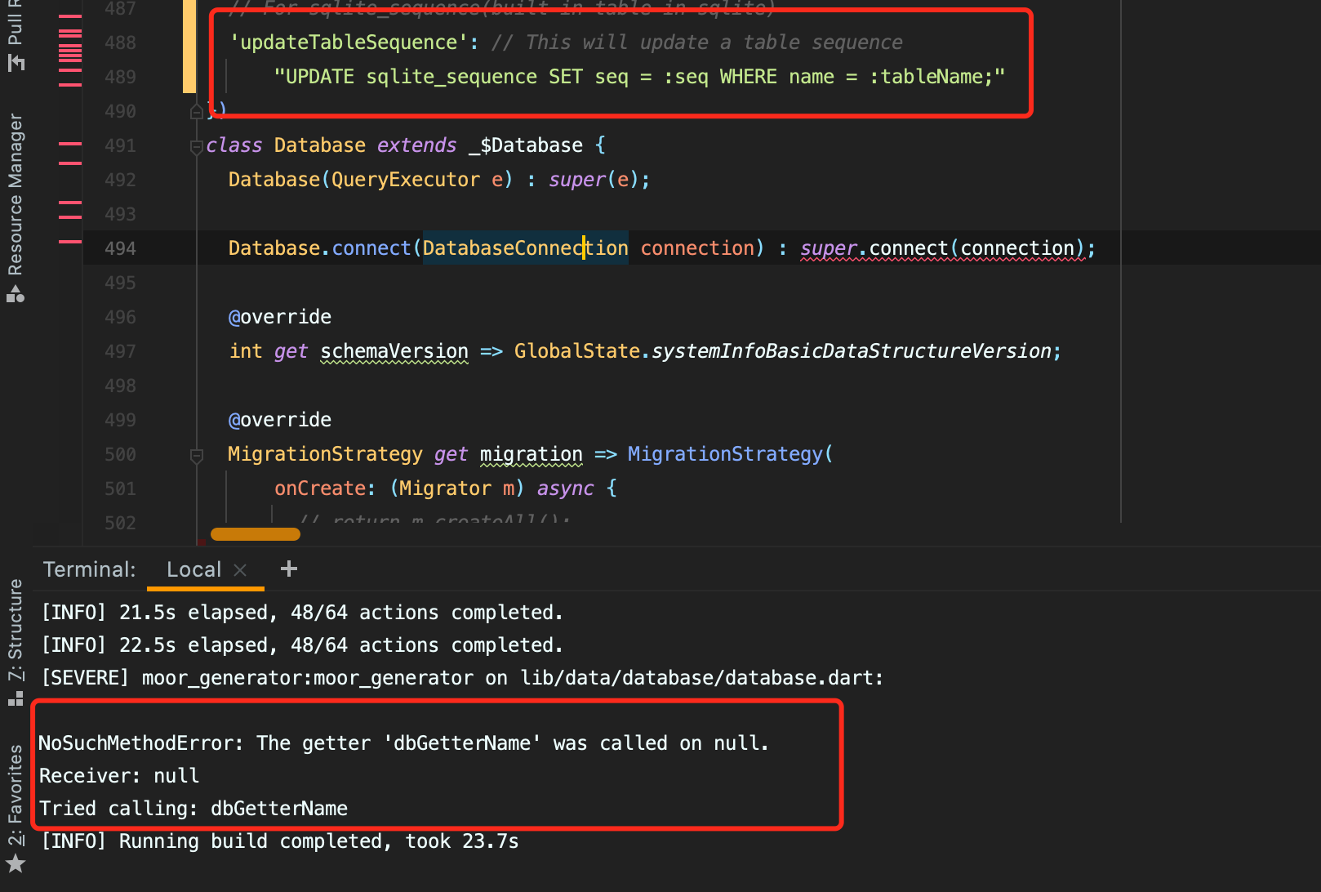Click the yellow change marker beside line 488
Viewport: 1321px width, 892px height.
(x=189, y=42)
